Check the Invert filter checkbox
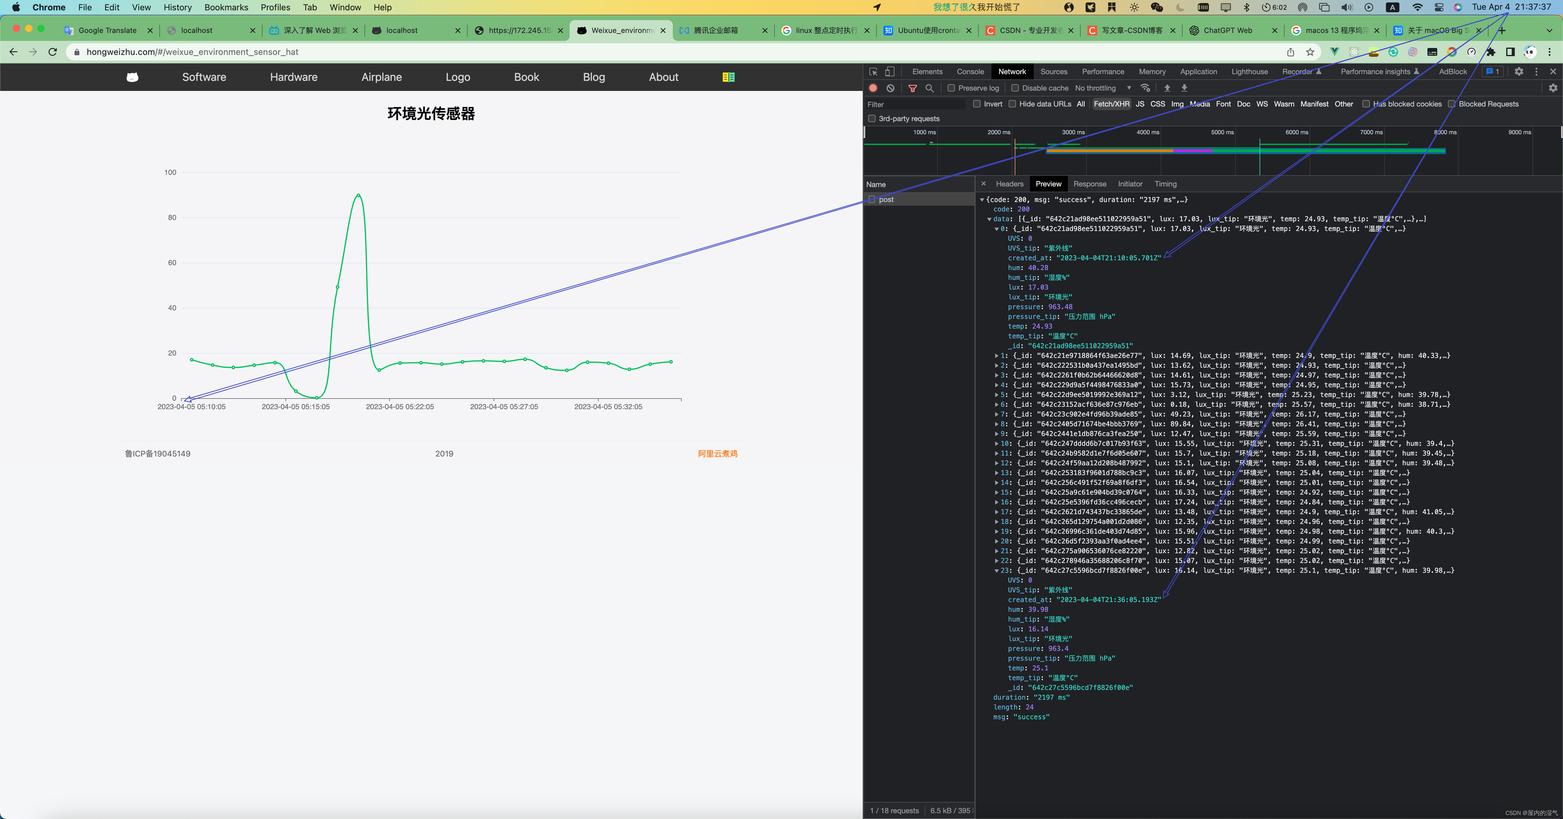Image resolution: width=1563 pixels, height=819 pixels. (977, 104)
